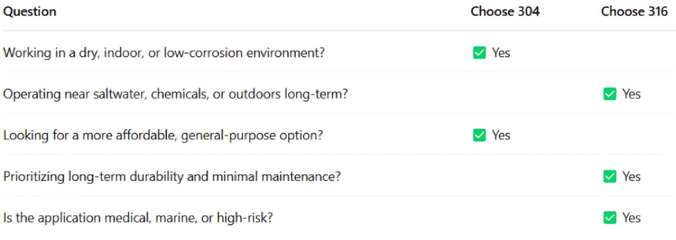Select the Choose 304 column header

click(x=505, y=11)
